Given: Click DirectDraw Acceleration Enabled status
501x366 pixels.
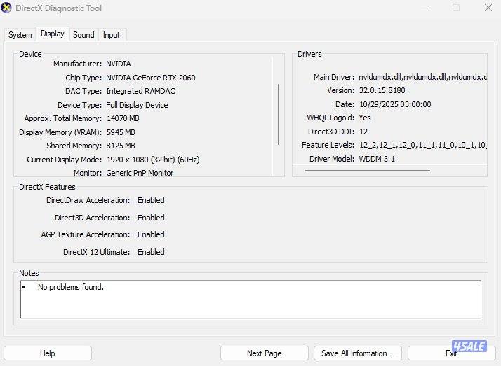Looking at the screenshot, I should point(151,200).
